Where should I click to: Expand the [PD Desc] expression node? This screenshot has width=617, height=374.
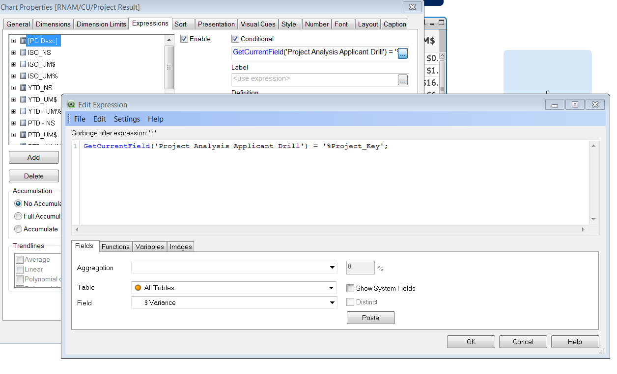click(14, 41)
